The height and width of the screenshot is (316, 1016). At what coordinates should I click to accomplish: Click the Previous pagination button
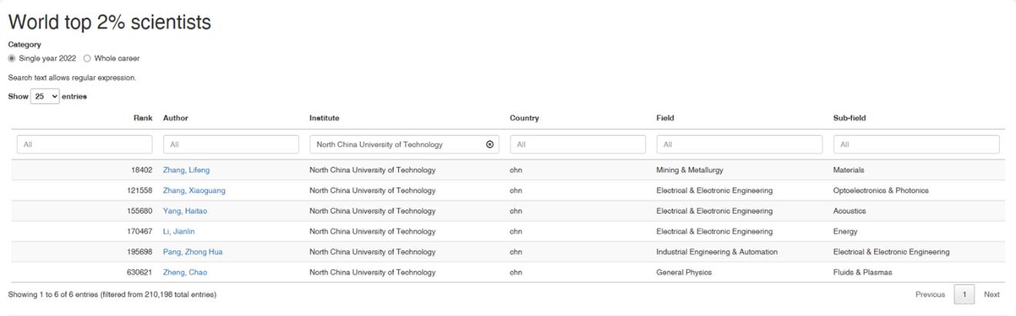coord(930,294)
